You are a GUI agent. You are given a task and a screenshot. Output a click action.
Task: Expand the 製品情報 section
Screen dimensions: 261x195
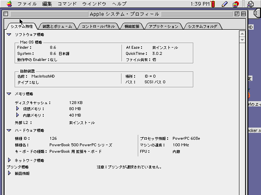point(9,173)
